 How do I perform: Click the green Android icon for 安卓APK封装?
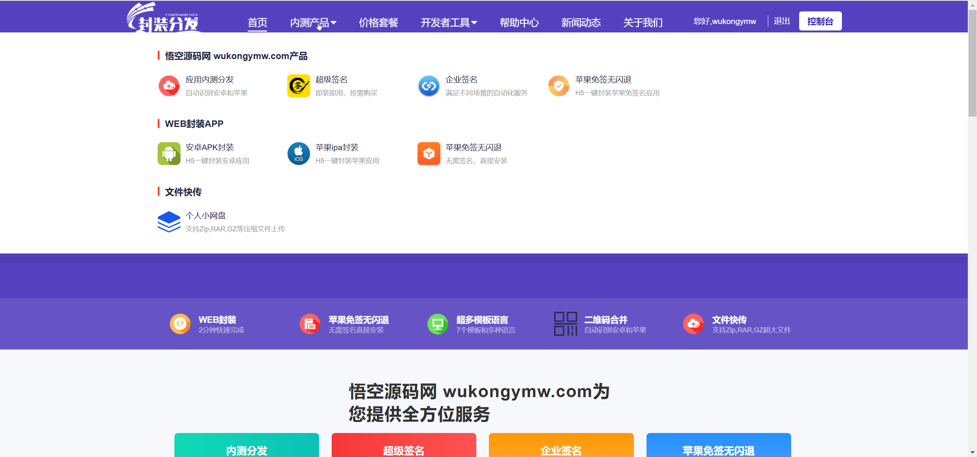(x=169, y=154)
